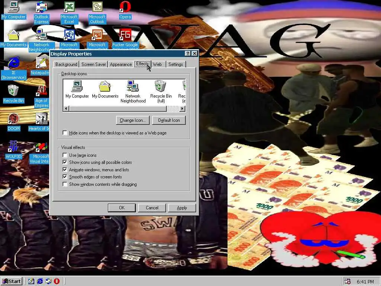Open Recycle Bin on the desktop

(x=13, y=94)
